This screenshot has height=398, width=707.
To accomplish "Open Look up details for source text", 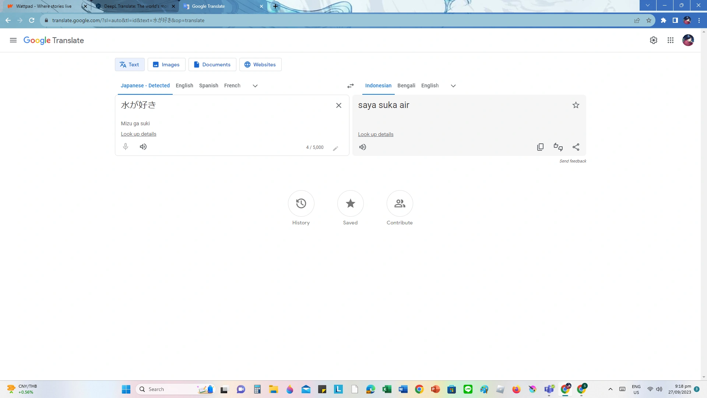I will pyautogui.click(x=138, y=134).
